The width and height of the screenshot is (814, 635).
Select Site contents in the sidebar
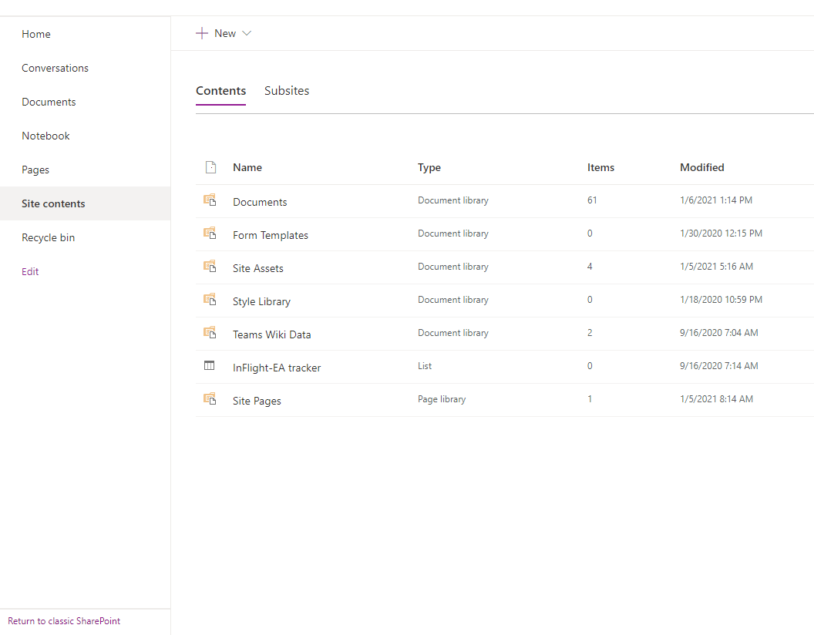pos(85,203)
